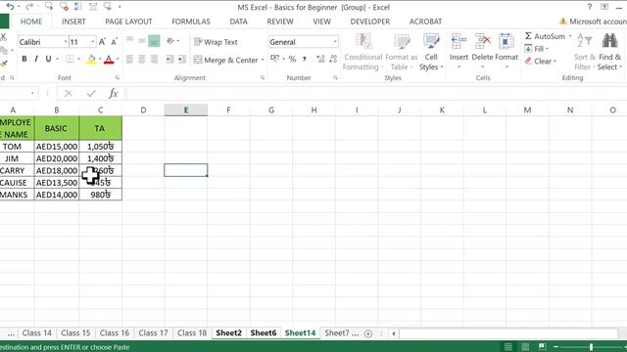Viewport: 627px width, 352px height.
Task: Toggle Align Right
Action: point(154,60)
